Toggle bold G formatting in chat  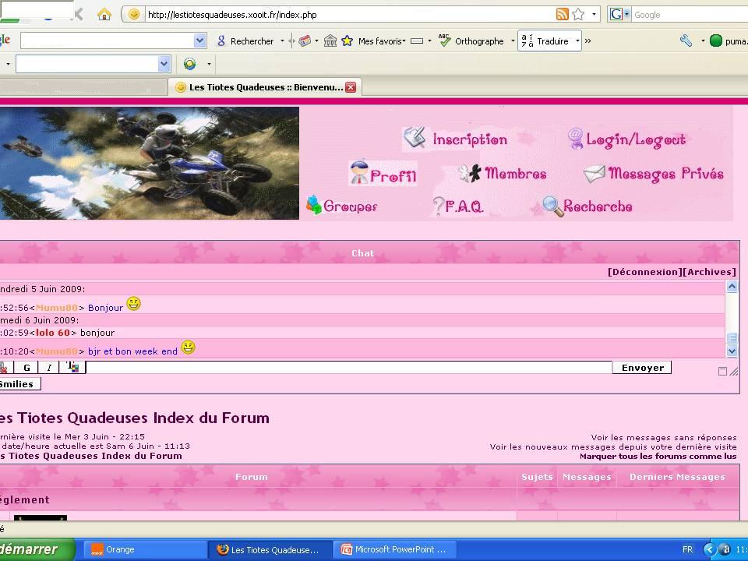26,368
